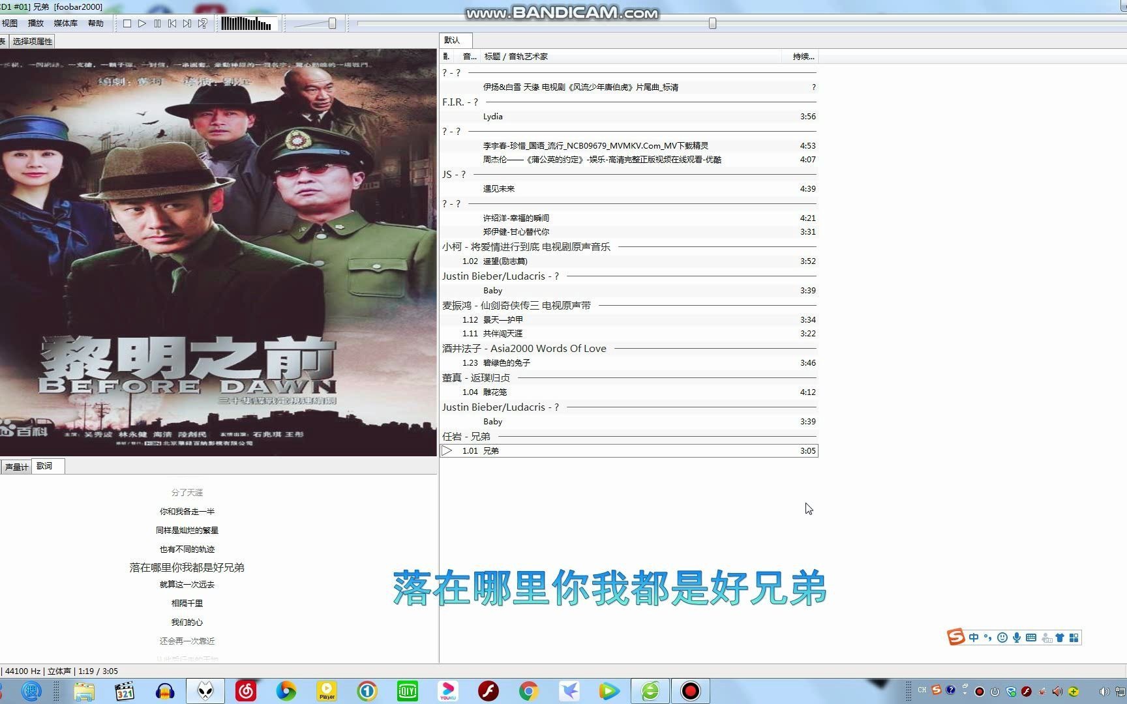Click the seek bar handle

click(x=712, y=23)
